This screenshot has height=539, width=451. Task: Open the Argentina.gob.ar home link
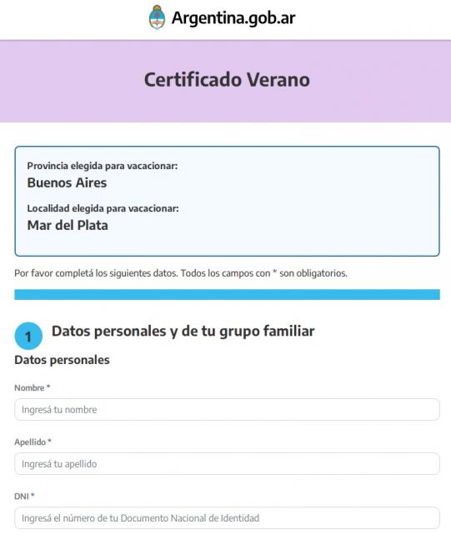[222, 17]
